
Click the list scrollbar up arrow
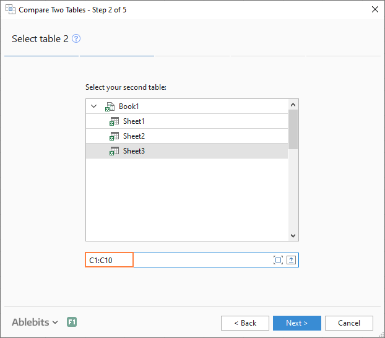click(x=293, y=104)
